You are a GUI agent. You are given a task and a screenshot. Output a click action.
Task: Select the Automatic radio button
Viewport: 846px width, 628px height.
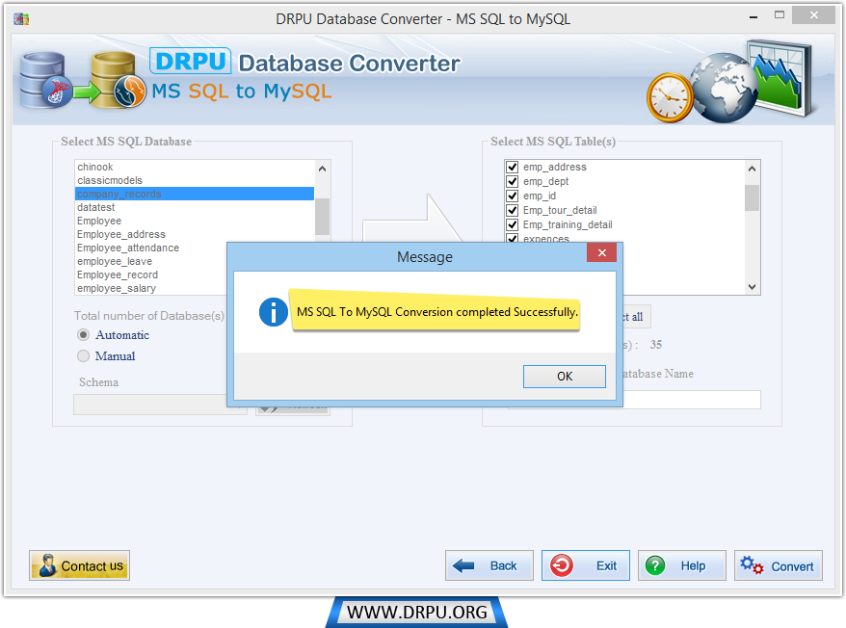(83, 335)
